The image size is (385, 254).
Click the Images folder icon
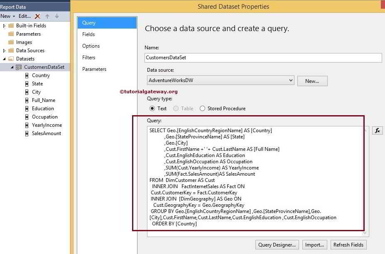click(10, 42)
